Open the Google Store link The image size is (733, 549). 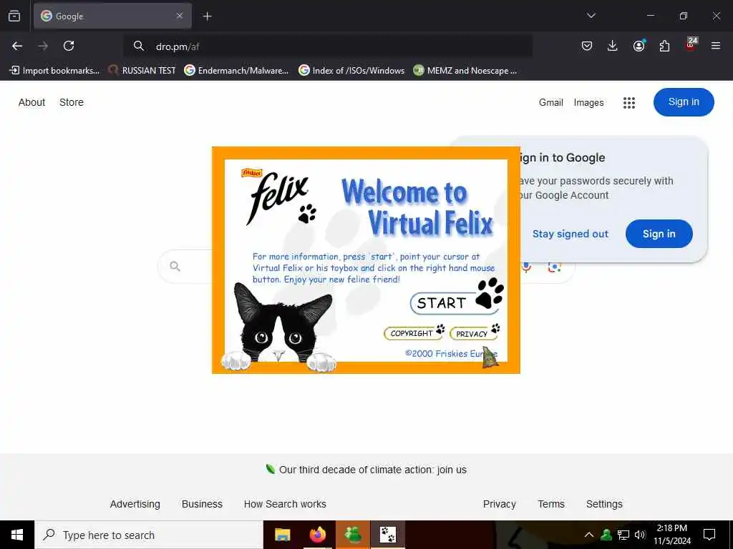click(x=72, y=102)
